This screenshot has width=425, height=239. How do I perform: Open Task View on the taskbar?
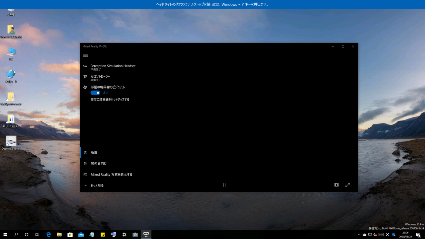pos(37,235)
